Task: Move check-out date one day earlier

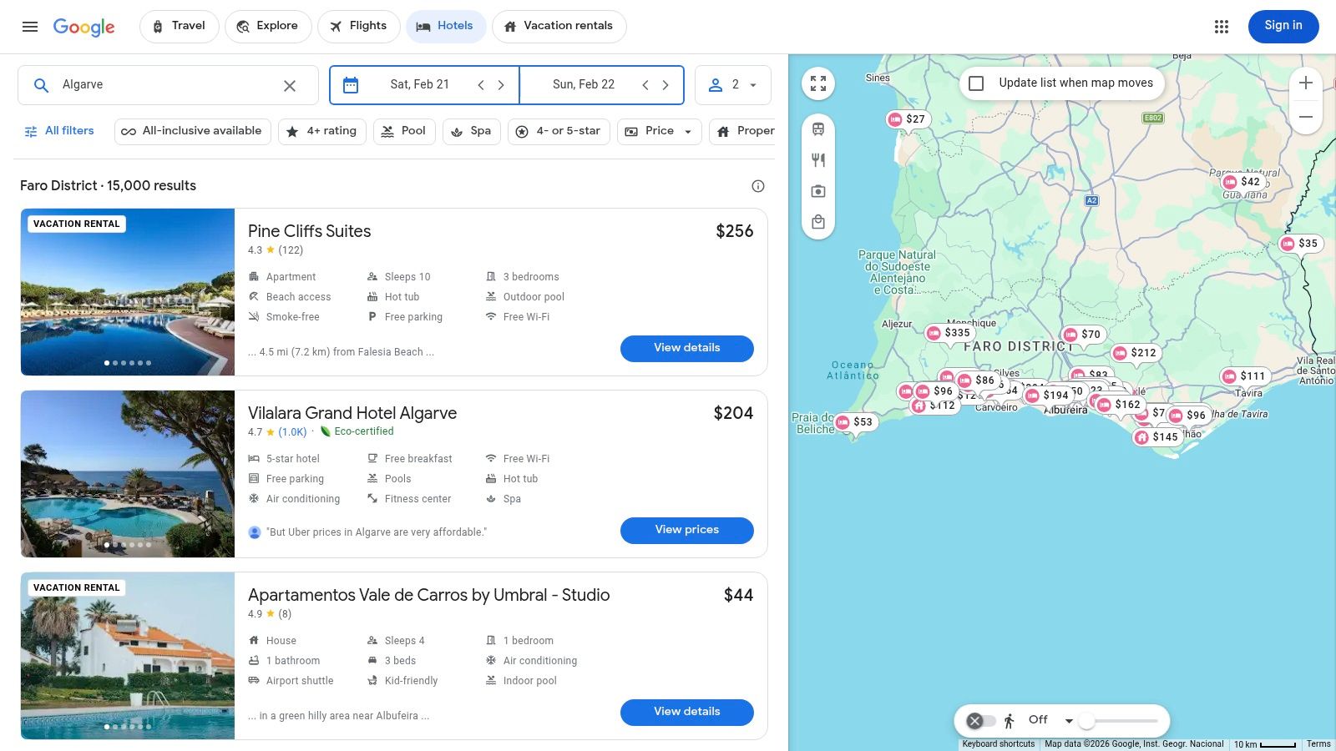Action: tap(645, 85)
